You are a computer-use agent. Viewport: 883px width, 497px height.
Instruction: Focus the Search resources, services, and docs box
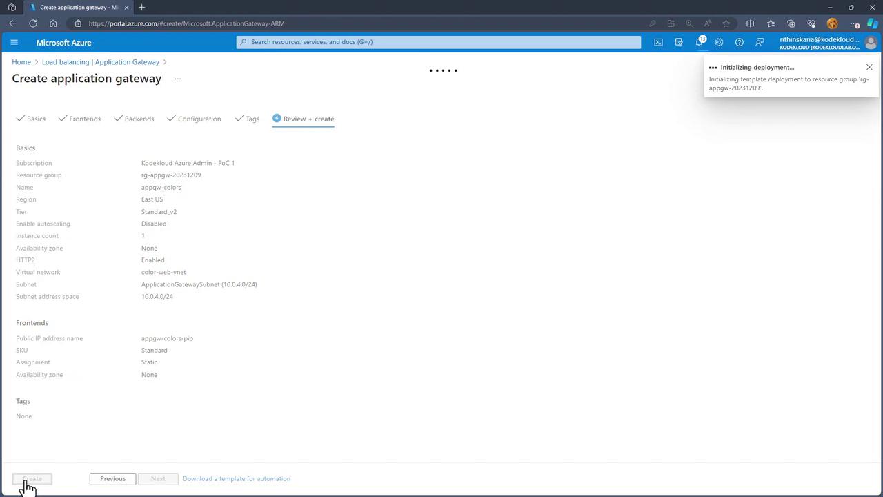pos(439,42)
